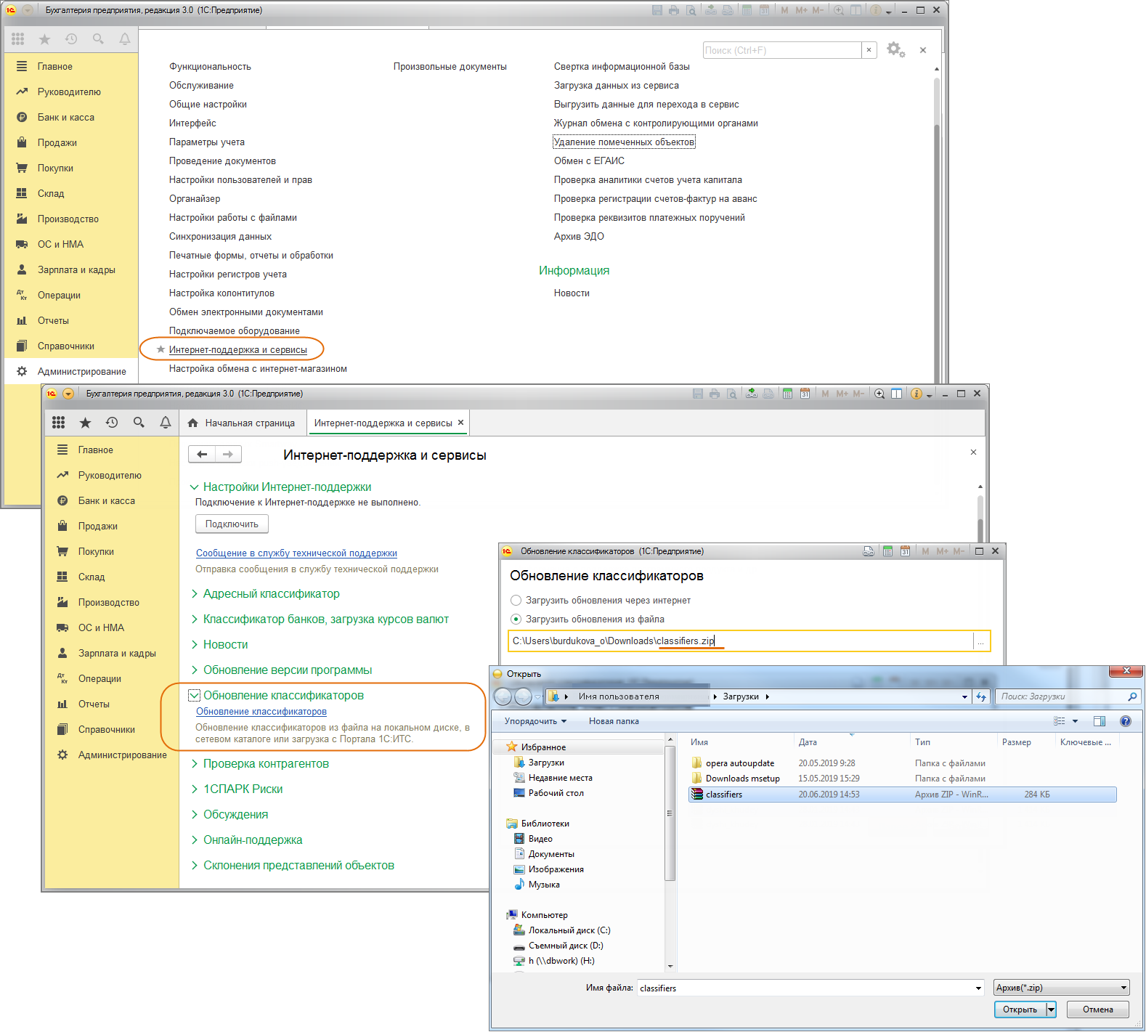Click Открыть button in file dialog
1146x1032 pixels.
[x=1020, y=1009]
